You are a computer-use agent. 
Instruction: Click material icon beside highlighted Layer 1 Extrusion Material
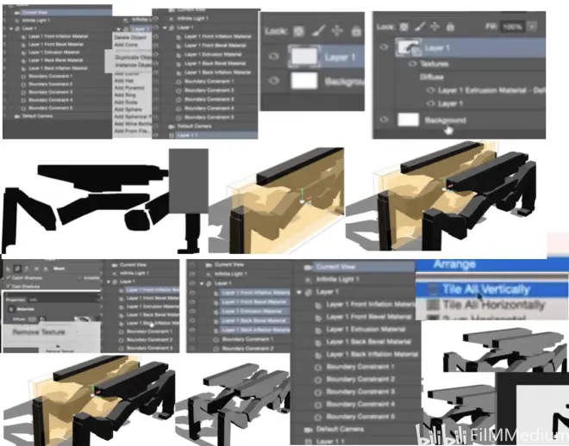coord(216,312)
